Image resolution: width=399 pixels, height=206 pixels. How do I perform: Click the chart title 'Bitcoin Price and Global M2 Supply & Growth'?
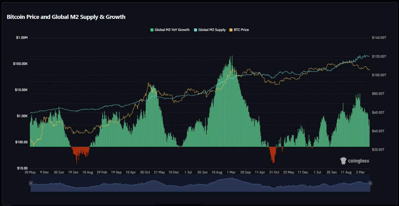click(x=66, y=17)
